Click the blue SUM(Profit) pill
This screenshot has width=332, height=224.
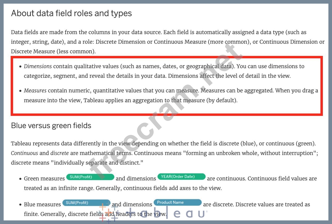pyautogui.click(x=86, y=203)
